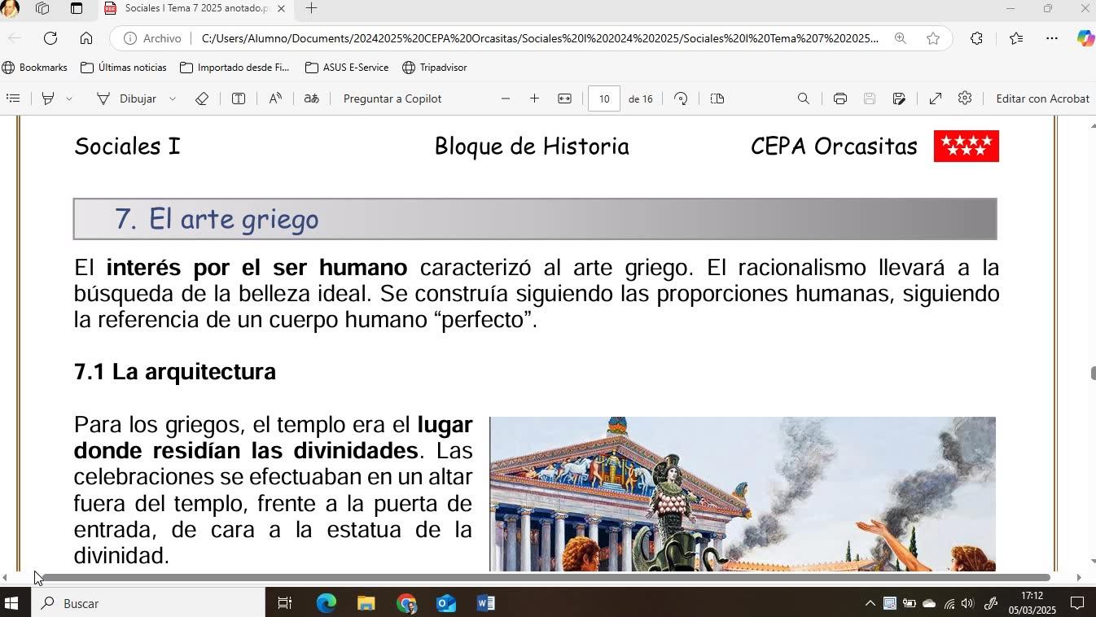The image size is (1096, 617).
Task: Launch Google Chrome from the taskbar
Action: [x=406, y=604]
